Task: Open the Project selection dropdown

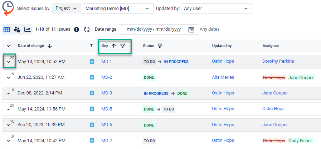Action: (x=66, y=9)
